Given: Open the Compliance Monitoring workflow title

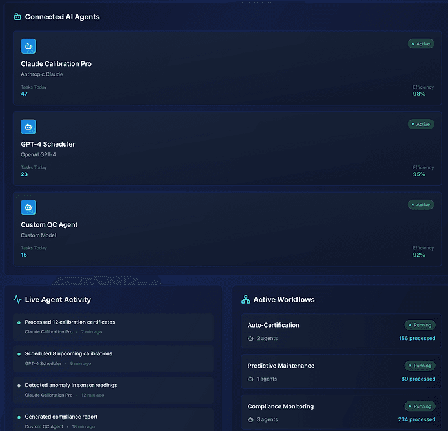Looking at the screenshot, I should 281,406.
